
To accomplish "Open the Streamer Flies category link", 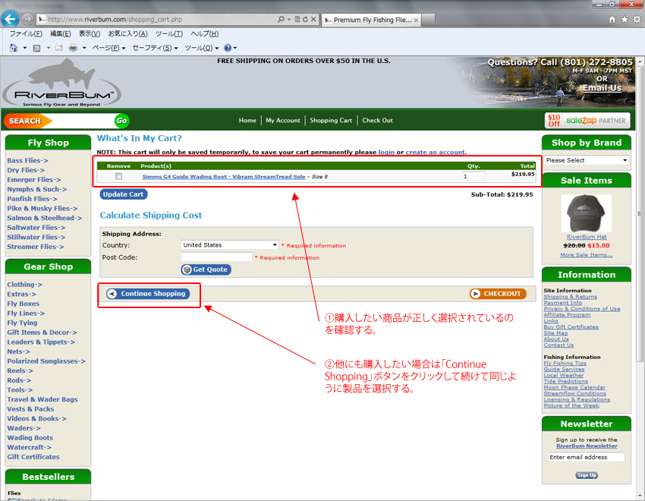I will [x=36, y=247].
